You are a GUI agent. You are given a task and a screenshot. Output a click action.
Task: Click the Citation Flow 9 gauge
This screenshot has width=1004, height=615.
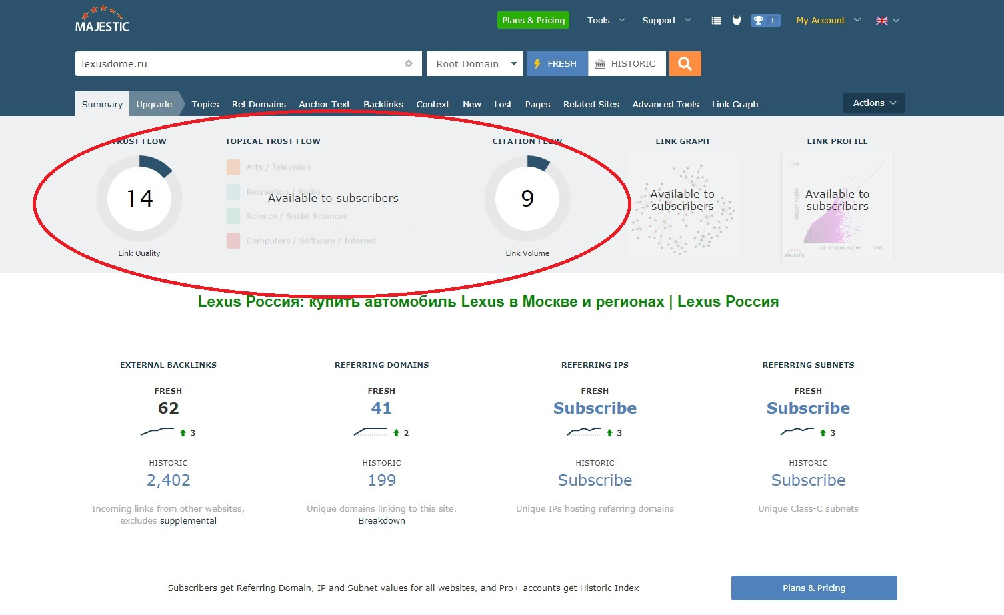tap(527, 198)
